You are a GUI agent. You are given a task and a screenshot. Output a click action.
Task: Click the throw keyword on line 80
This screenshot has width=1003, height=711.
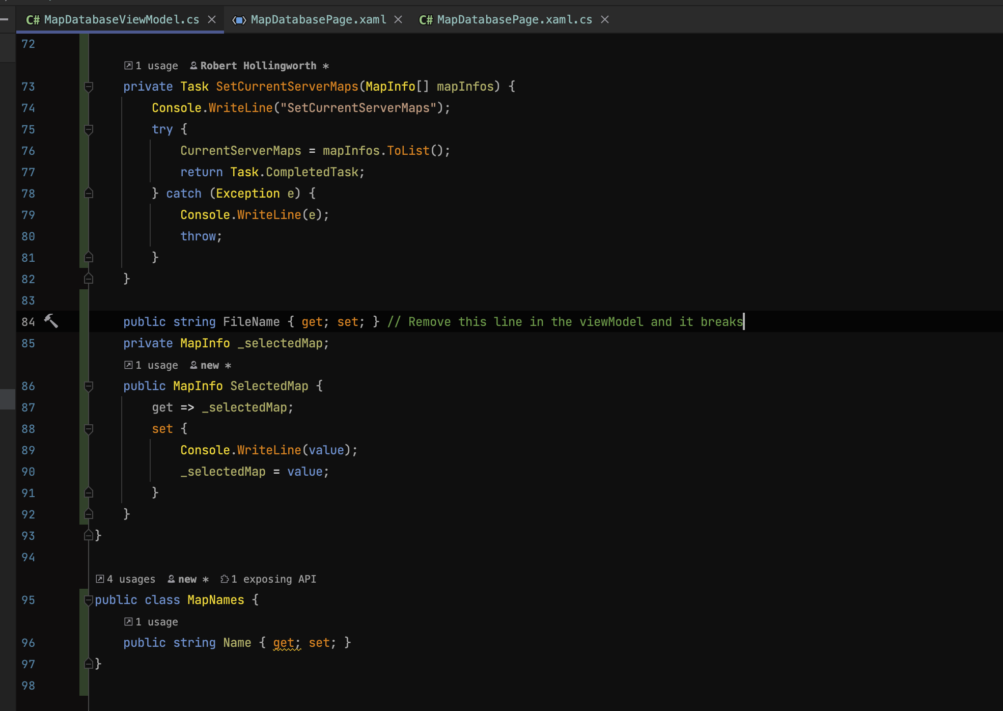point(198,236)
